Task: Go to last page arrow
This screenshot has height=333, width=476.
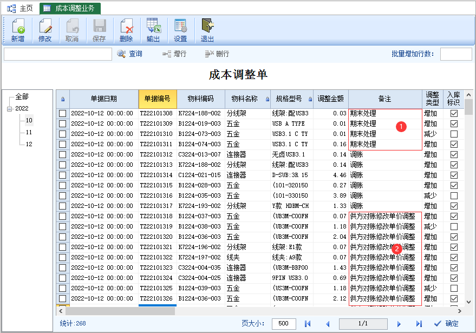Action: tap(419, 324)
